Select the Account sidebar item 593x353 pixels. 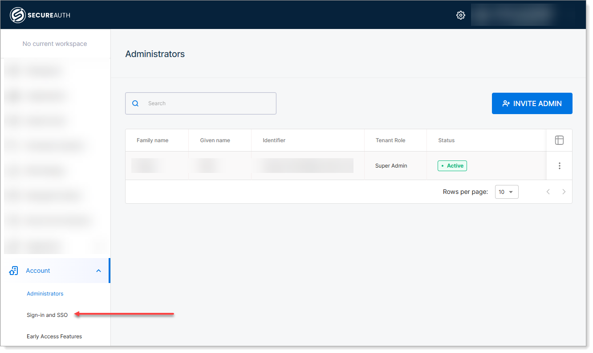(55, 271)
